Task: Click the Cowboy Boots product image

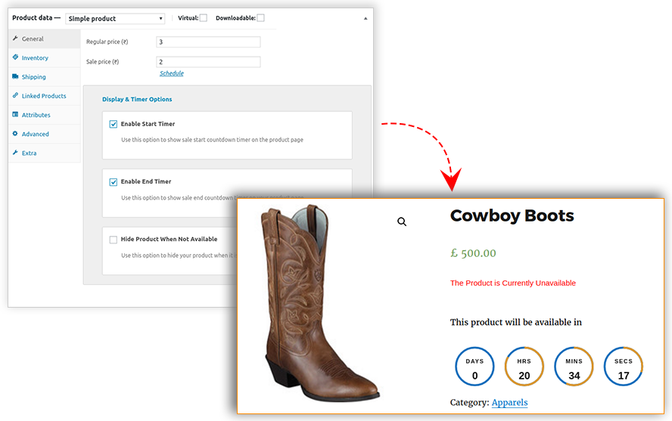Action: click(x=322, y=306)
